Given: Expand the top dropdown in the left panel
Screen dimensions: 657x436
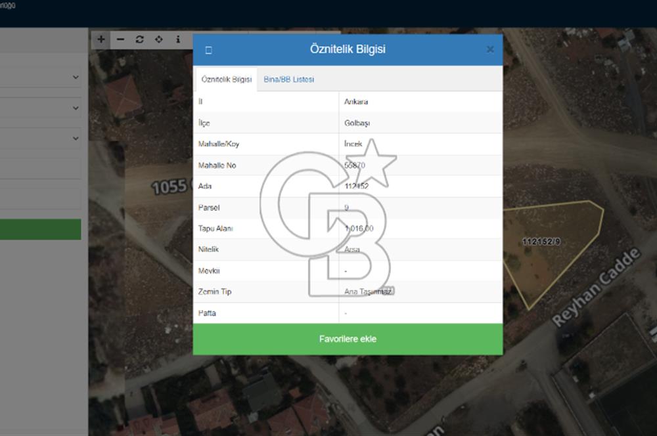Looking at the screenshot, I should (41, 77).
